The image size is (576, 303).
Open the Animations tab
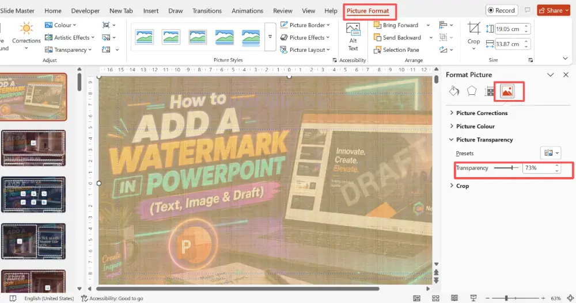coord(247,11)
